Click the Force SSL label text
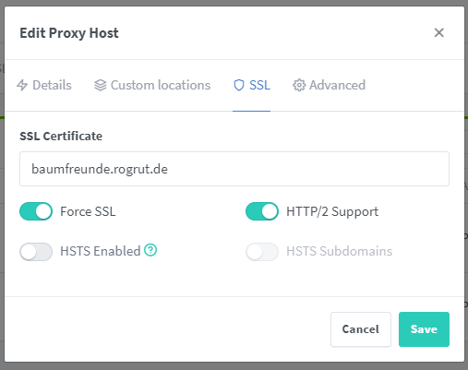Image resolution: width=468 pixels, height=370 pixels. point(88,211)
